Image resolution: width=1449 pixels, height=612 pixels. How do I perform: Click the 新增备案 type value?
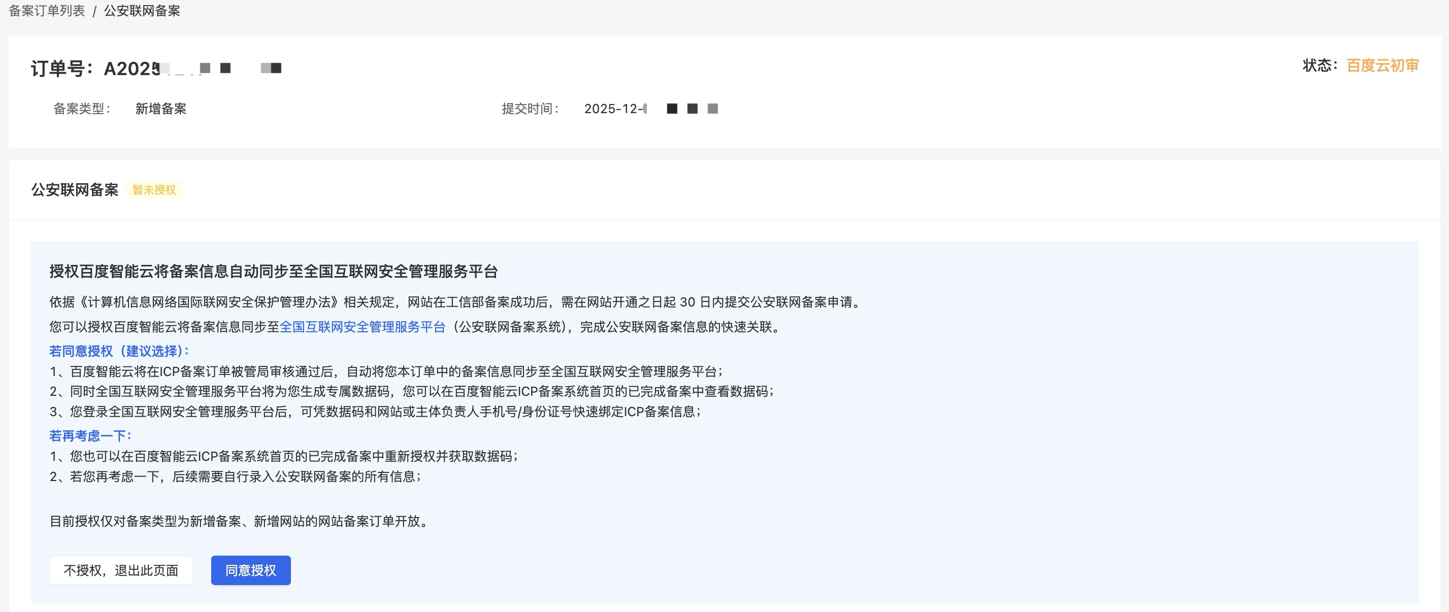[x=161, y=109]
